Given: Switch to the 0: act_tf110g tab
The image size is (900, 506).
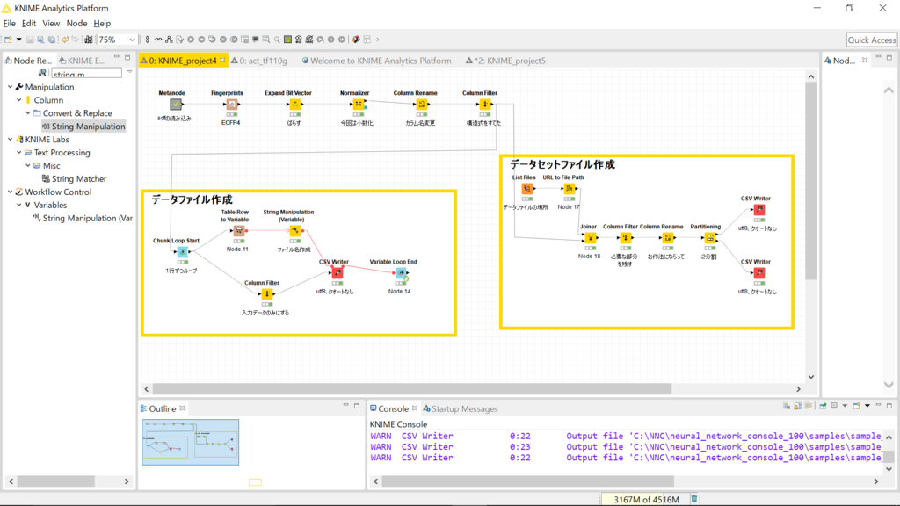Looking at the screenshot, I should click(259, 61).
